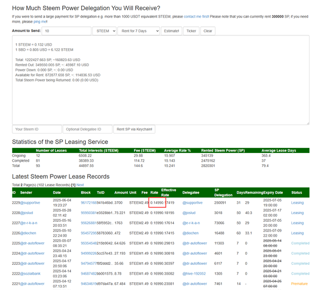Click Completed status for record 2225
Viewport: 329px width, 290px height.
click(300, 243)
